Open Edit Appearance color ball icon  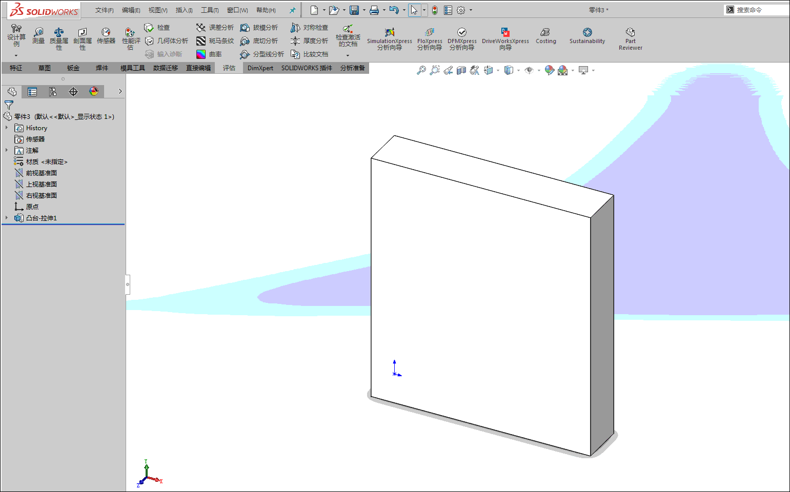[x=549, y=70]
